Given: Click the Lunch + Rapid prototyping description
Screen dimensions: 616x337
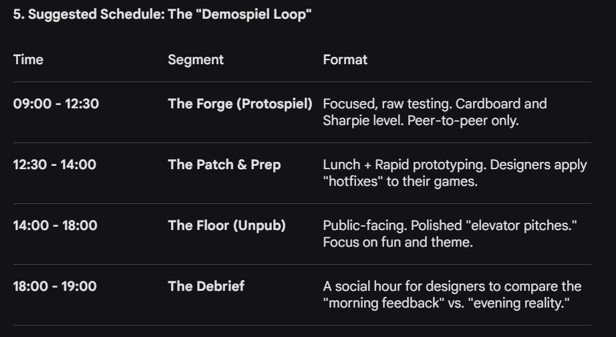Looking at the screenshot, I should point(455,173).
